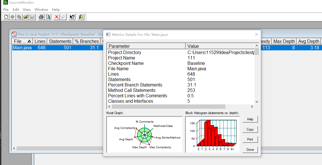This screenshot has width=322, height=165.
Task: Open the Window menu
Action: [x=41, y=9]
